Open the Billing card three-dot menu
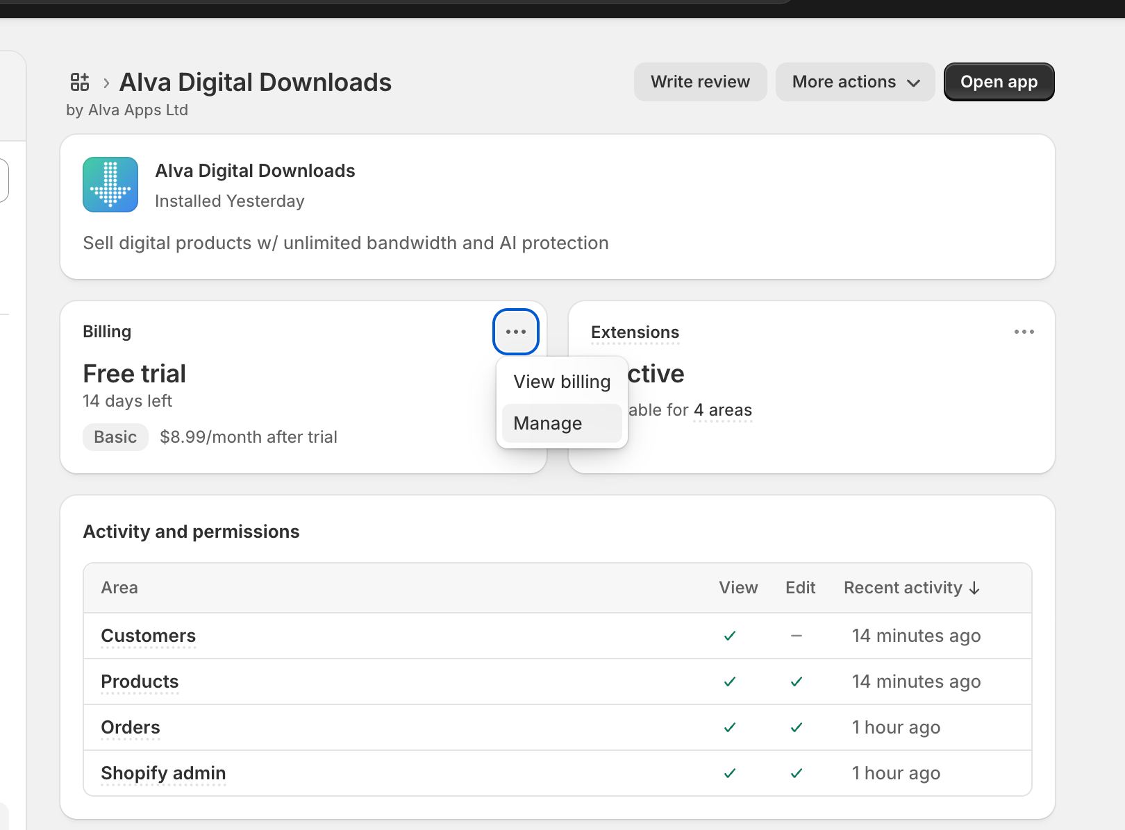Screen dimensions: 1125x830 pyautogui.click(x=516, y=332)
